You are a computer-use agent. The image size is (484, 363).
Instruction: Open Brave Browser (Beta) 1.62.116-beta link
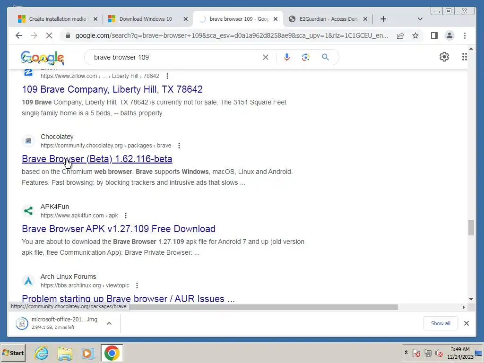tap(97, 159)
